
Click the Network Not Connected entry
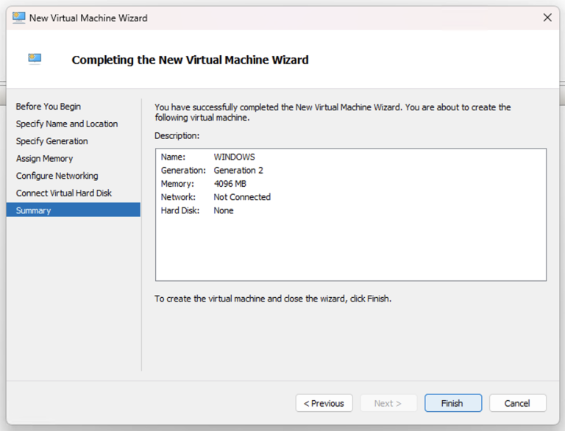click(x=216, y=197)
